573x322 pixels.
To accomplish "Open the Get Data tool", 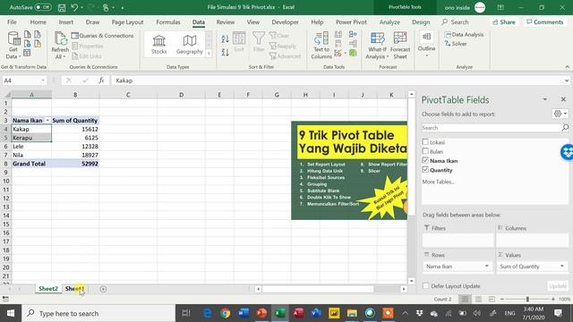I will coord(13,46).
